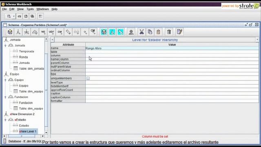Click the column attribute value cell
This screenshot has width=261, height=147.
(x=172, y=56)
